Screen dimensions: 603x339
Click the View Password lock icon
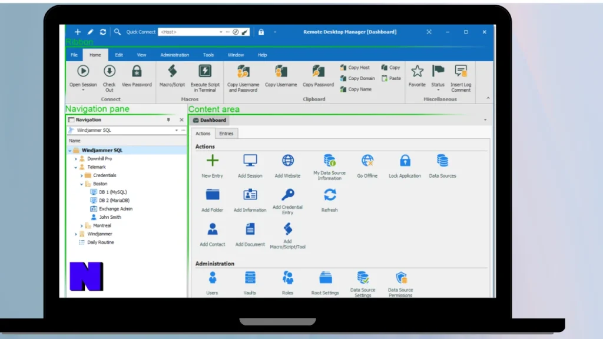tap(137, 71)
